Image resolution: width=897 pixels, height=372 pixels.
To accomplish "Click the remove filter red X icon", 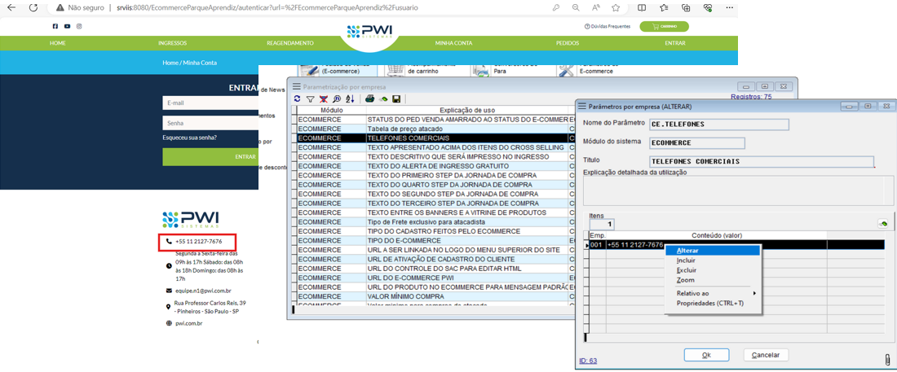I will (324, 99).
